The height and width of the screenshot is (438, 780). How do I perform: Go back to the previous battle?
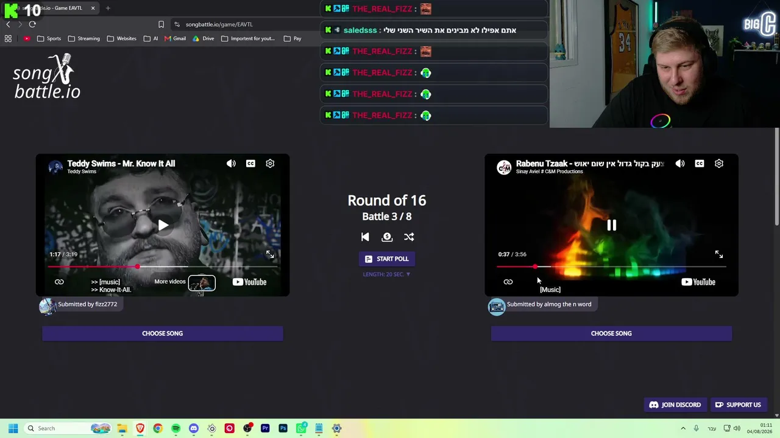pos(365,237)
